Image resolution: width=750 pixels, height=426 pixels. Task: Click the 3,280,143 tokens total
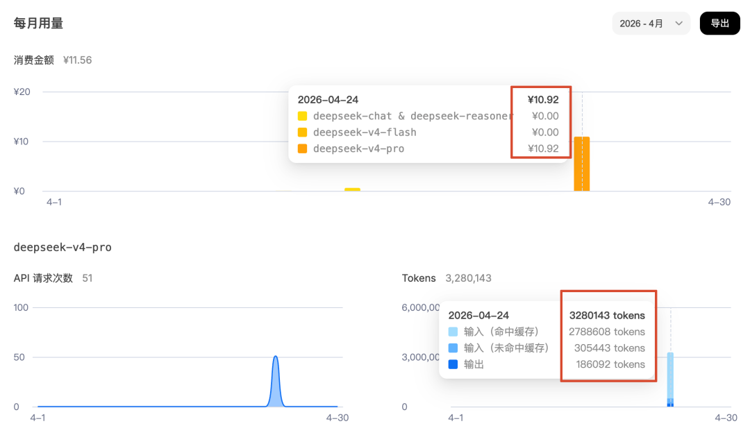click(x=468, y=278)
